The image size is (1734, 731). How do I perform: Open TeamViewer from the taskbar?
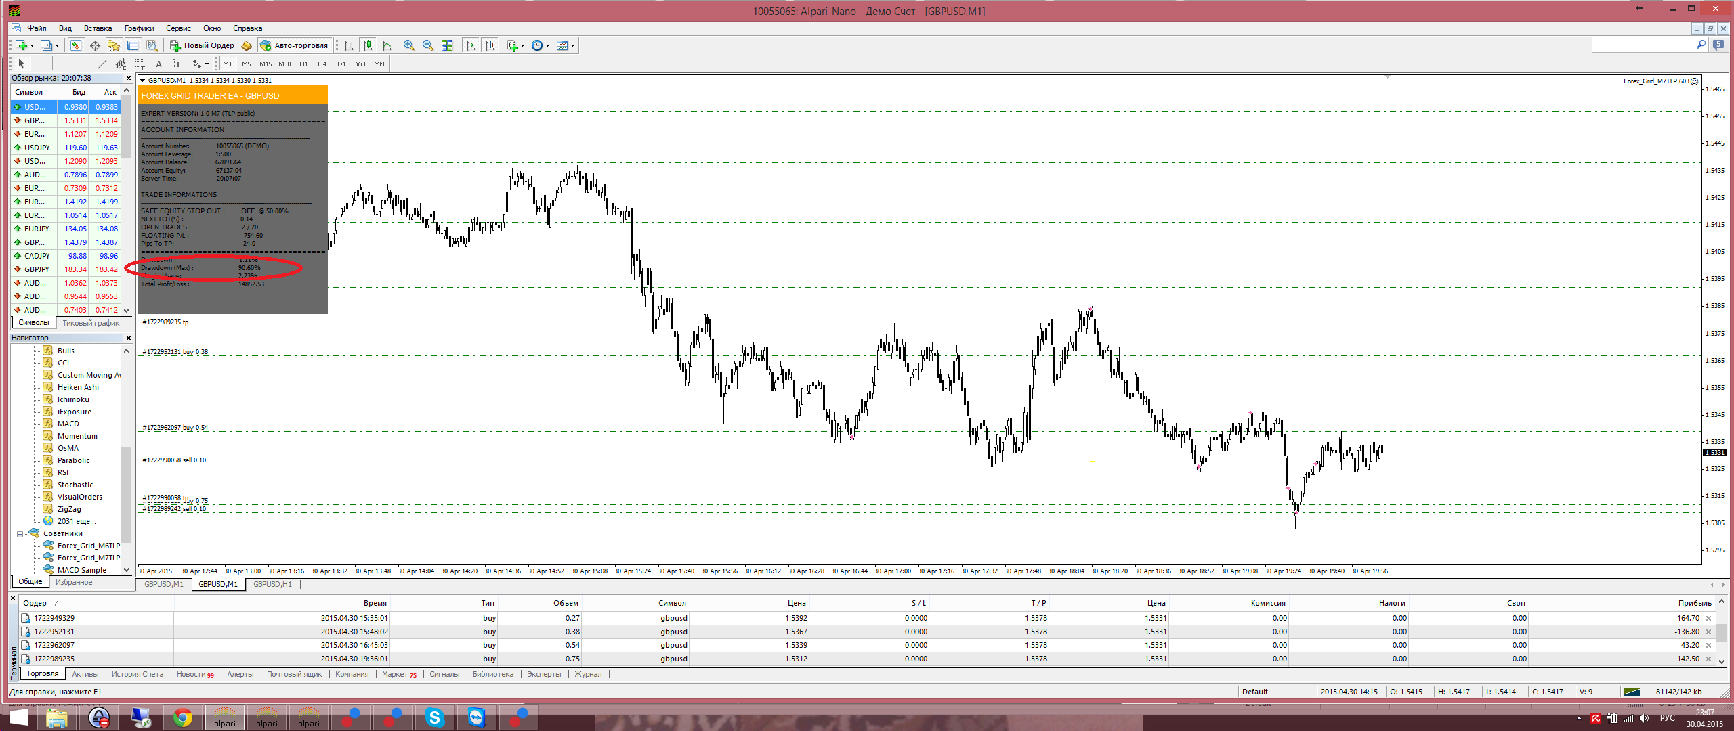(x=477, y=717)
